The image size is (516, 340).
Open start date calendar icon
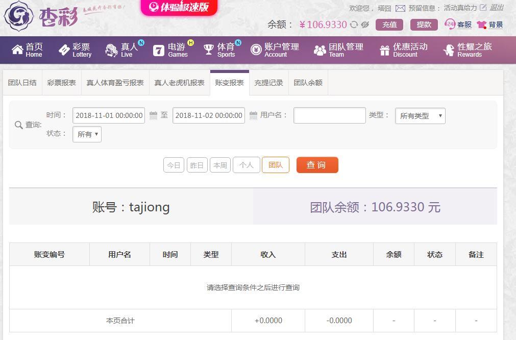coord(153,115)
